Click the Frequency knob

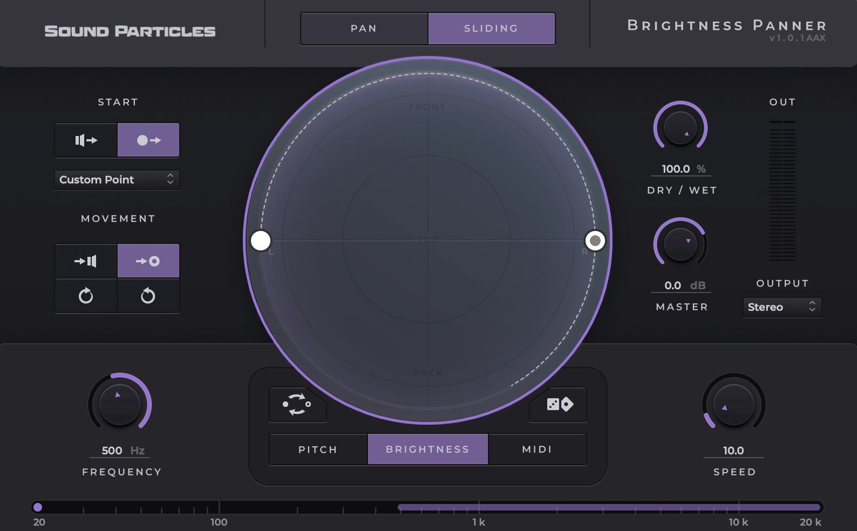tap(119, 404)
